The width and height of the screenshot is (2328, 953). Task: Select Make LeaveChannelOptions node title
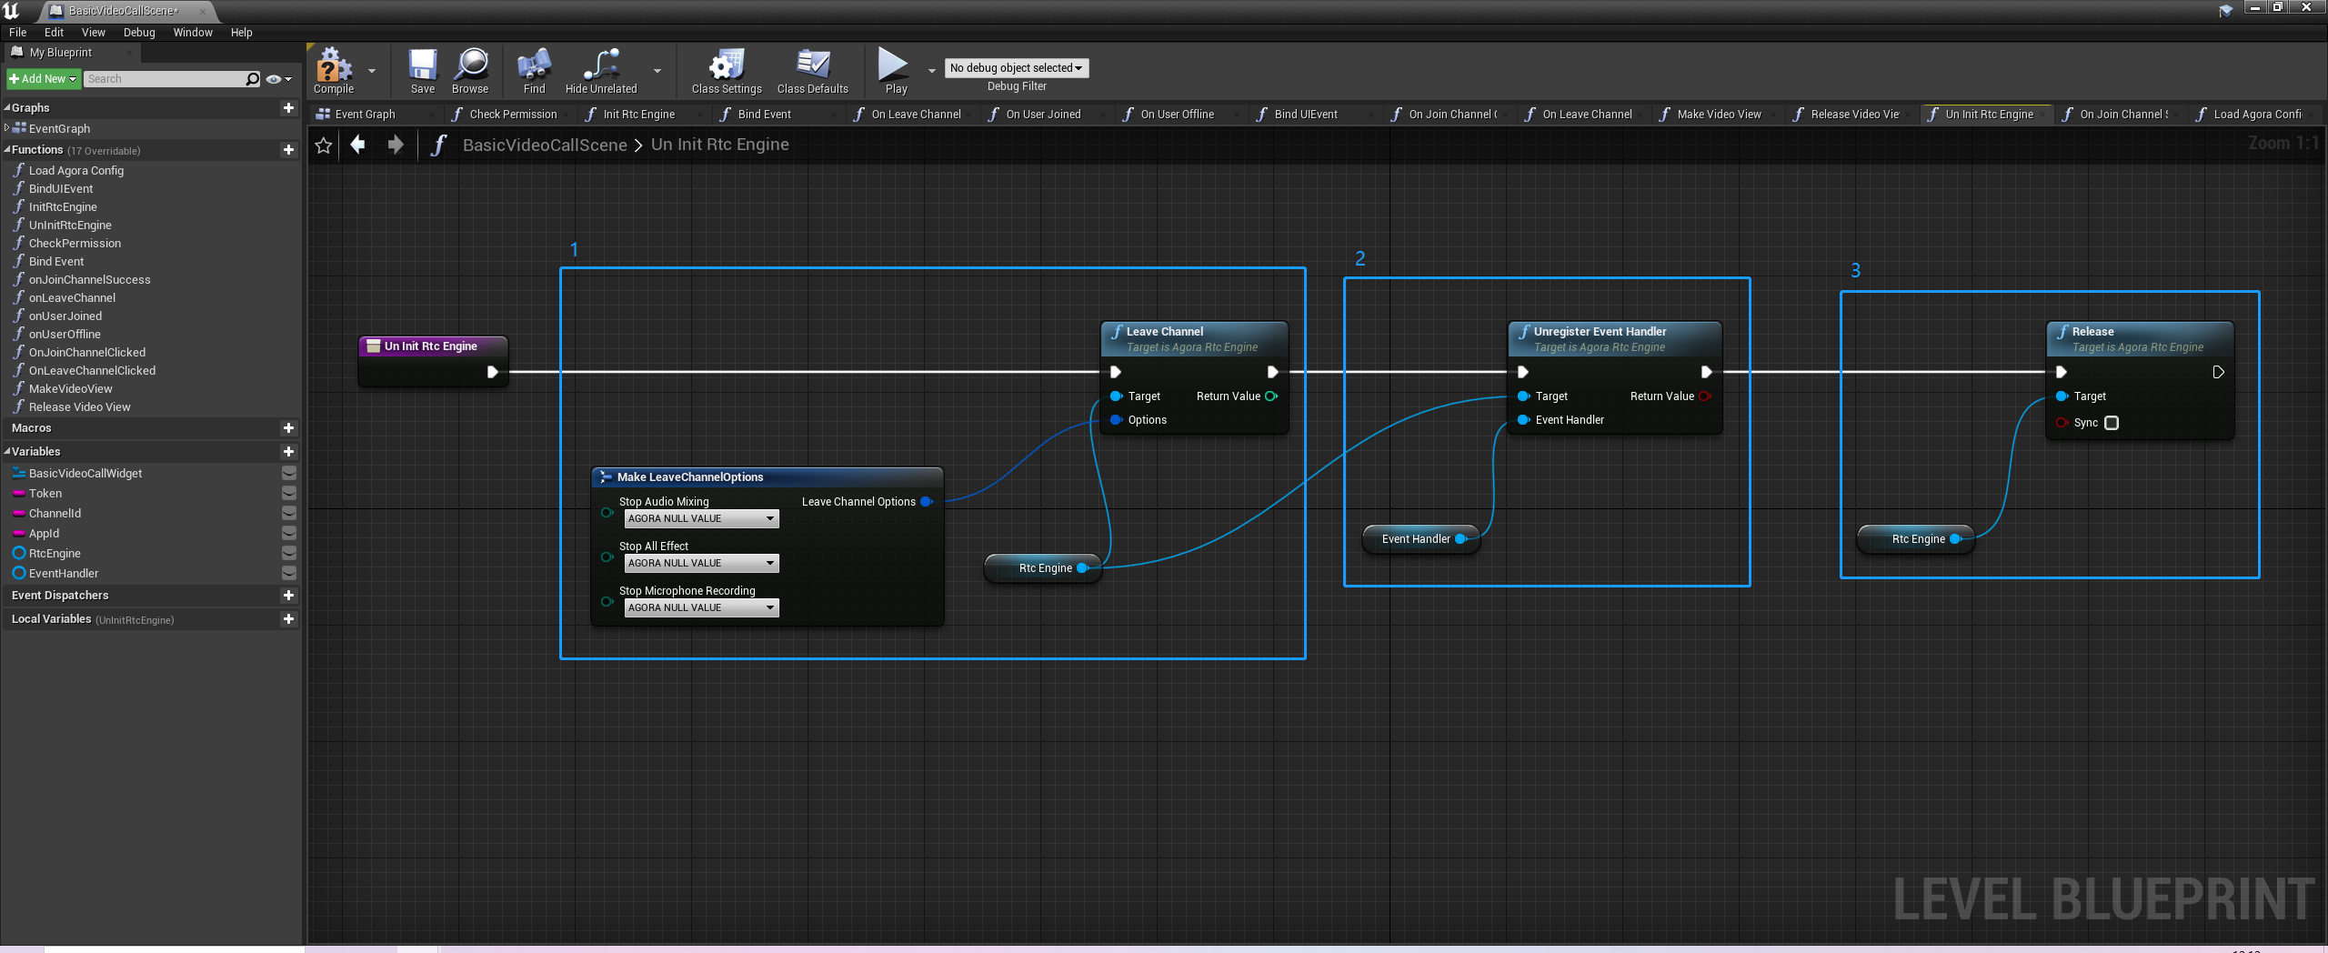(690, 476)
